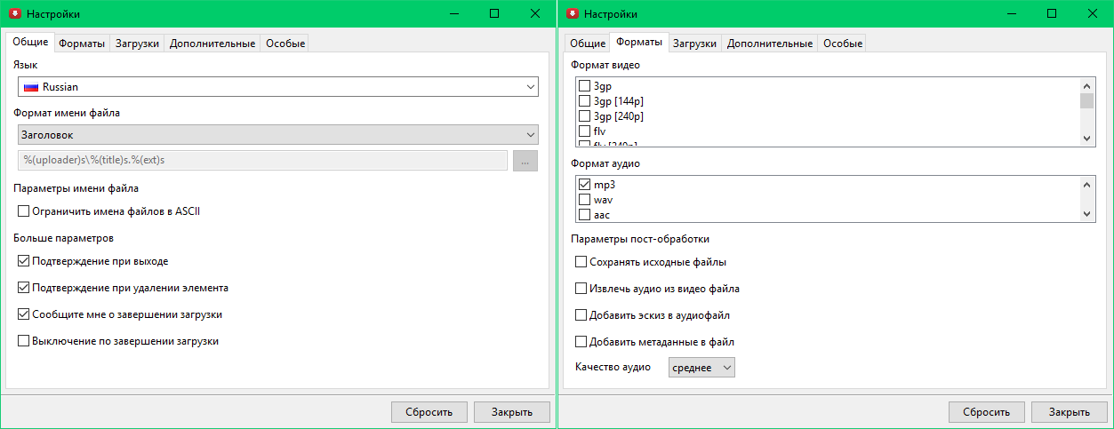Click the filename template text field
1114x429 pixels.
(262, 161)
